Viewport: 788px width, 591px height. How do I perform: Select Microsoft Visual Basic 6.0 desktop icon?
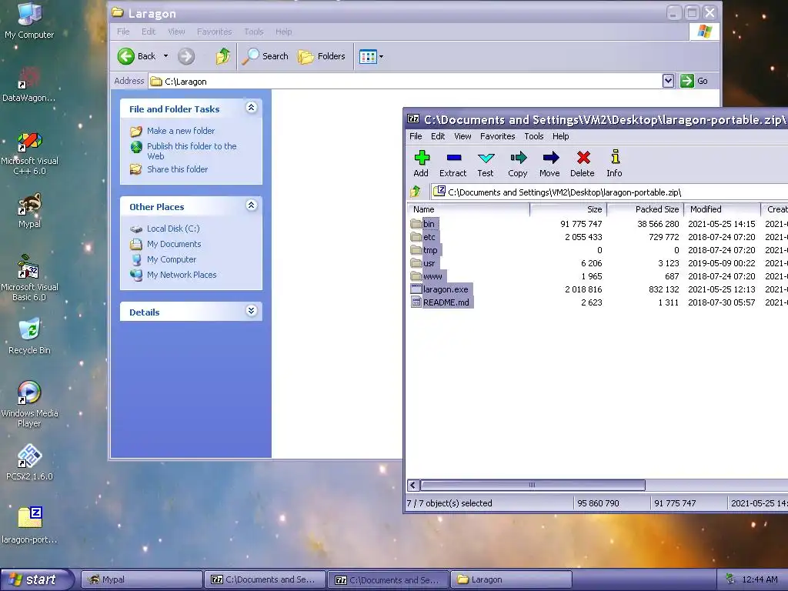click(x=29, y=279)
